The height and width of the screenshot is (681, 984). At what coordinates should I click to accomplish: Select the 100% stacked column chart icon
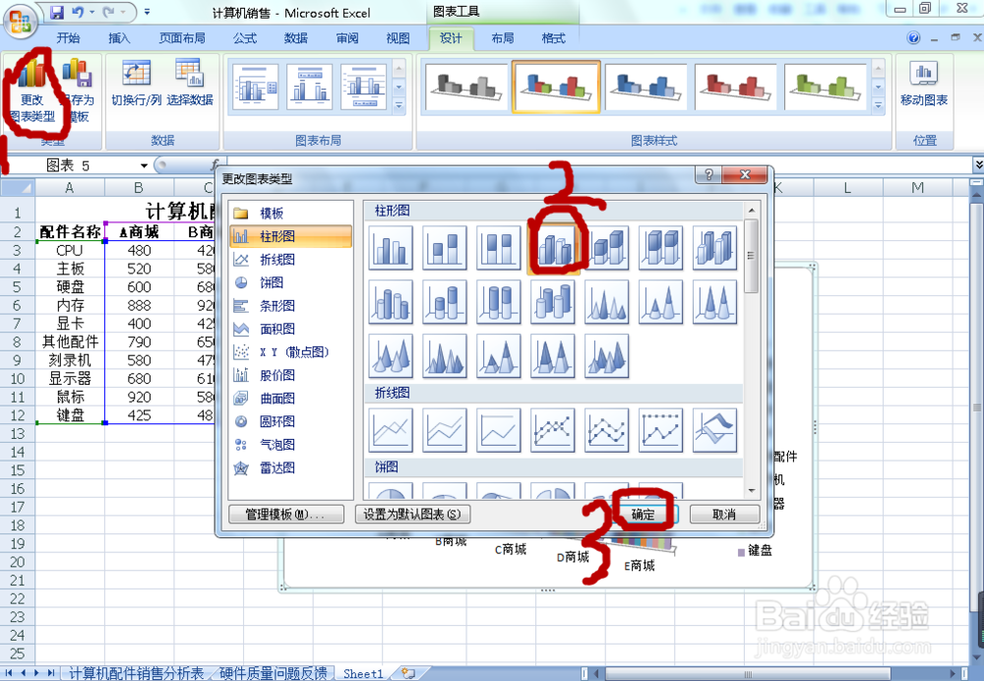click(498, 248)
